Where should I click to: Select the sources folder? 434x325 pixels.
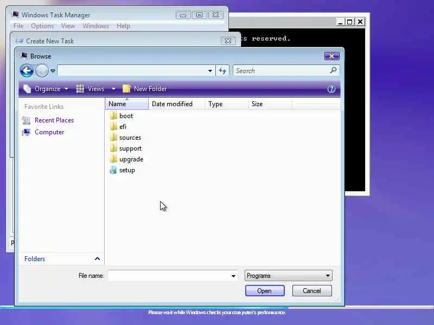point(126,138)
